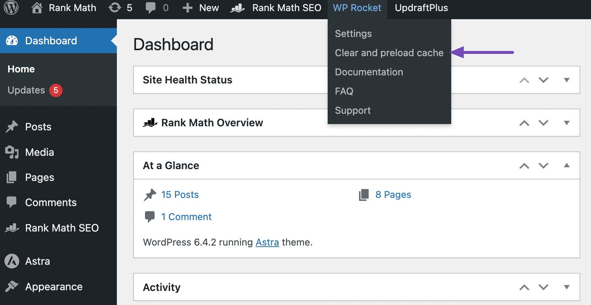Image resolution: width=591 pixels, height=305 pixels.
Task: Click the Dashboard gauge icon in sidebar
Action: click(12, 41)
